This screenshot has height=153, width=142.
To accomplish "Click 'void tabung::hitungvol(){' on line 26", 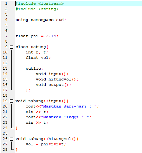I will (x=47, y=139).
